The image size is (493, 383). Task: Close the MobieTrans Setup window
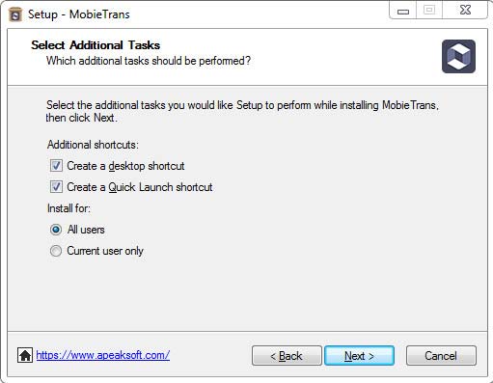465,11
